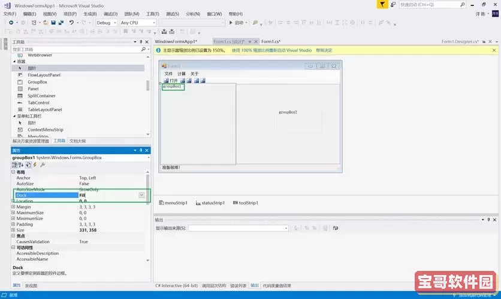The image size is (501, 299).
Task: Select the Categorized view icon in Properties
Action: tap(14, 165)
